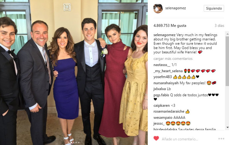The height and width of the screenshot is (145, 229).
Task: Expand cargar más comentarios
Action: [173, 59]
